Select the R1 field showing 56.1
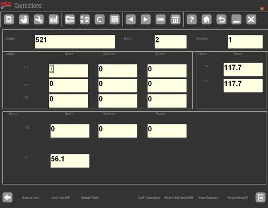 pyautogui.click(x=70, y=161)
